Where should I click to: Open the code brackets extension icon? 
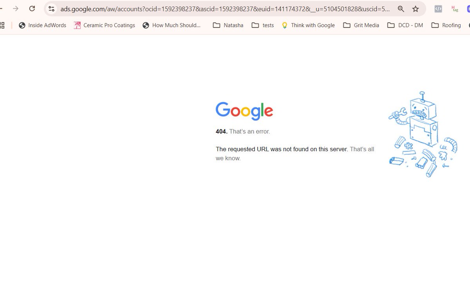click(438, 9)
